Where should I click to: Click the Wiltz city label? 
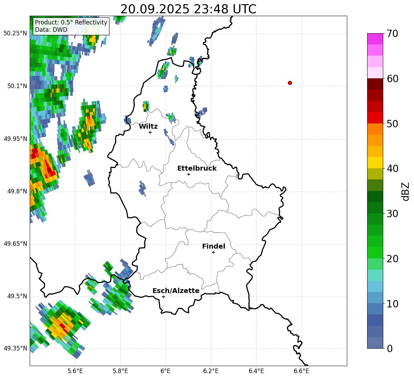[x=148, y=127]
